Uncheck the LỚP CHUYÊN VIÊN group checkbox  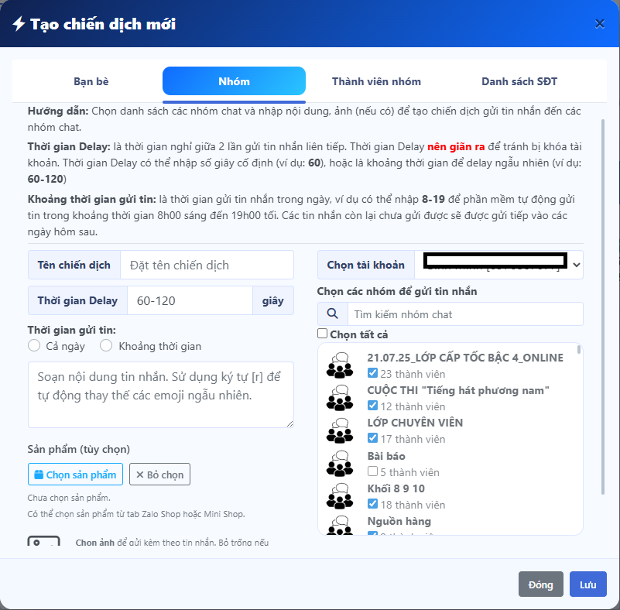click(372, 439)
